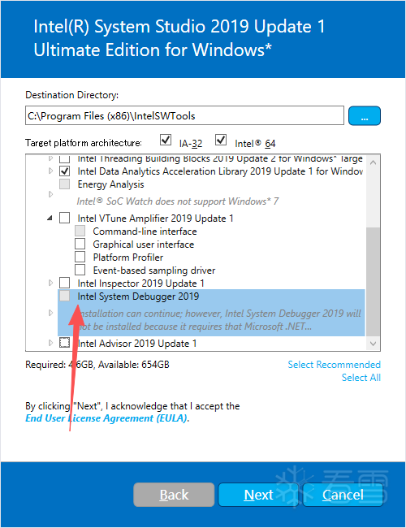
Task: Click scrollbar down arrow in component list
Action: tap(373, 344)
